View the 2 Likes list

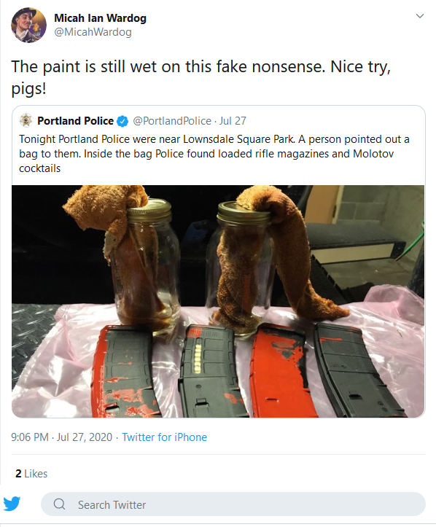click(31, 473)
